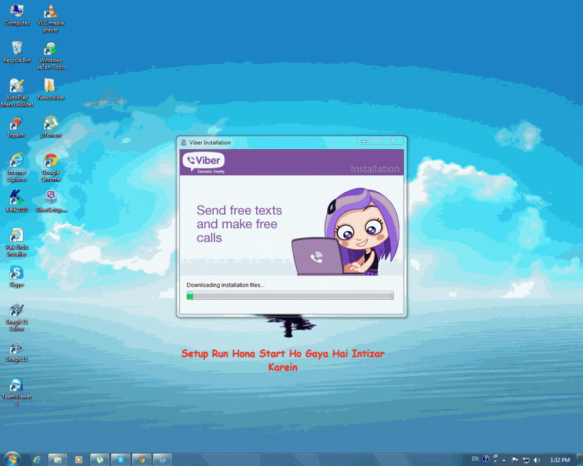Open the volume speaker icon
Image resolution: width=583 pixels, height=466 pixels.
536,460
